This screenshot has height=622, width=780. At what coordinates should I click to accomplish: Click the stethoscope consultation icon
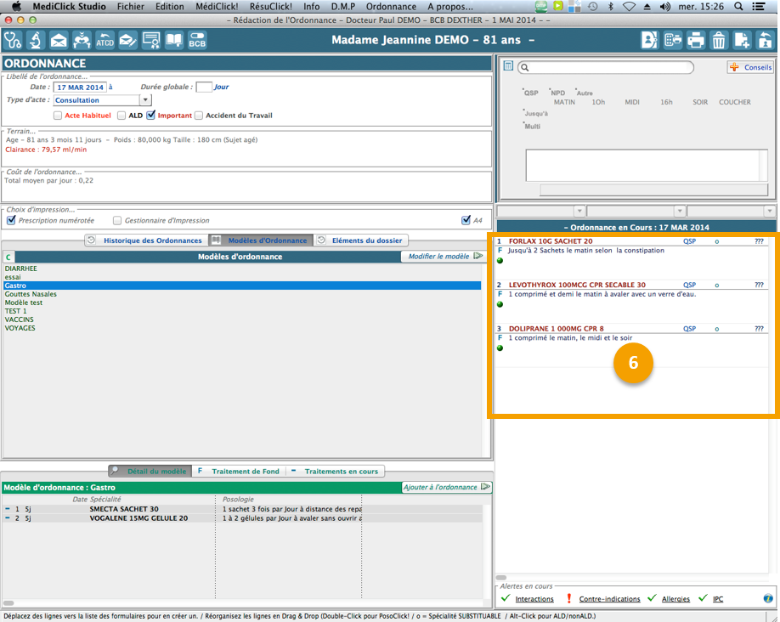point(13,40)
